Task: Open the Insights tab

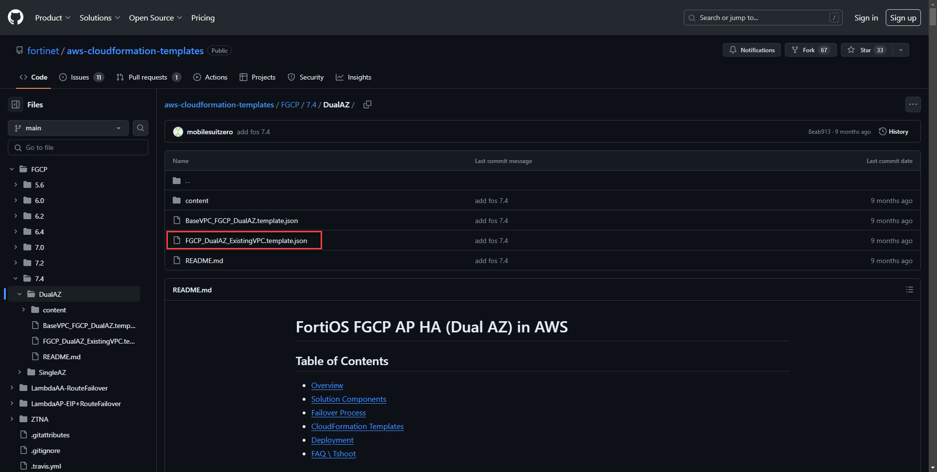Action: pos(353,77)
